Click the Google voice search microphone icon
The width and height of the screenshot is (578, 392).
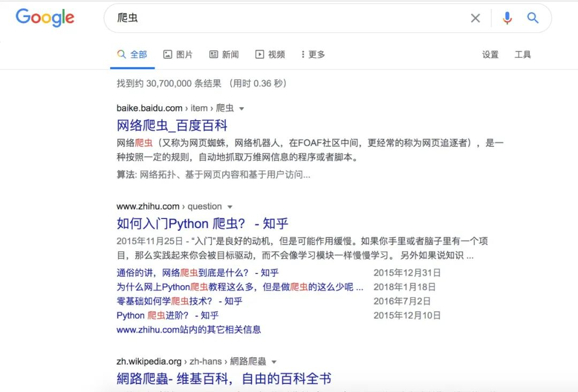point(507,18)
